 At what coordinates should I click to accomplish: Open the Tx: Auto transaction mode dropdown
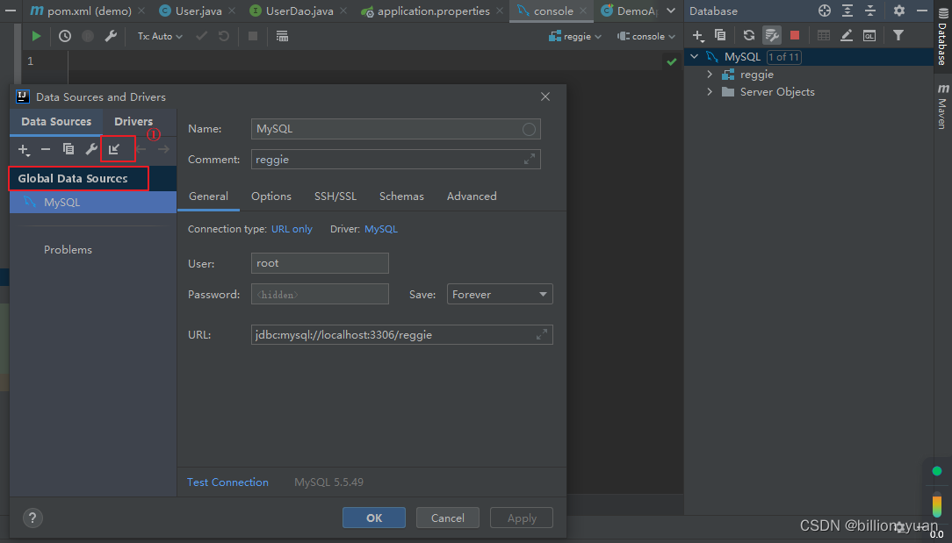(160, 36)
